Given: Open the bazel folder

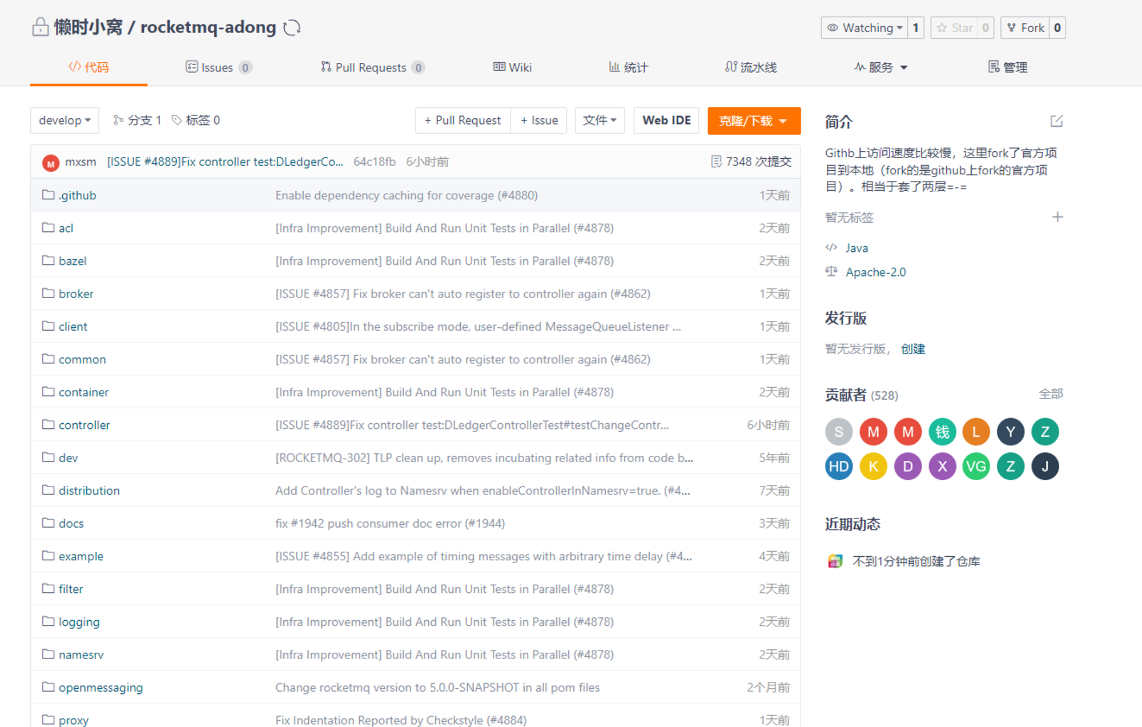Looking at the screenshot, I should pos(73,261).
